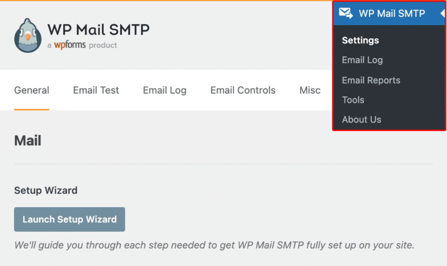Select the Email Log tab in the tab bar

[x=165, y=90]
